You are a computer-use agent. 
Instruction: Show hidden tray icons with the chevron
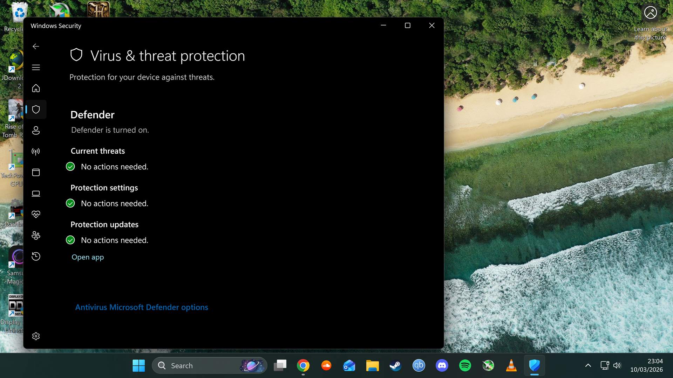pyautogui.click(x=588, y=365)
